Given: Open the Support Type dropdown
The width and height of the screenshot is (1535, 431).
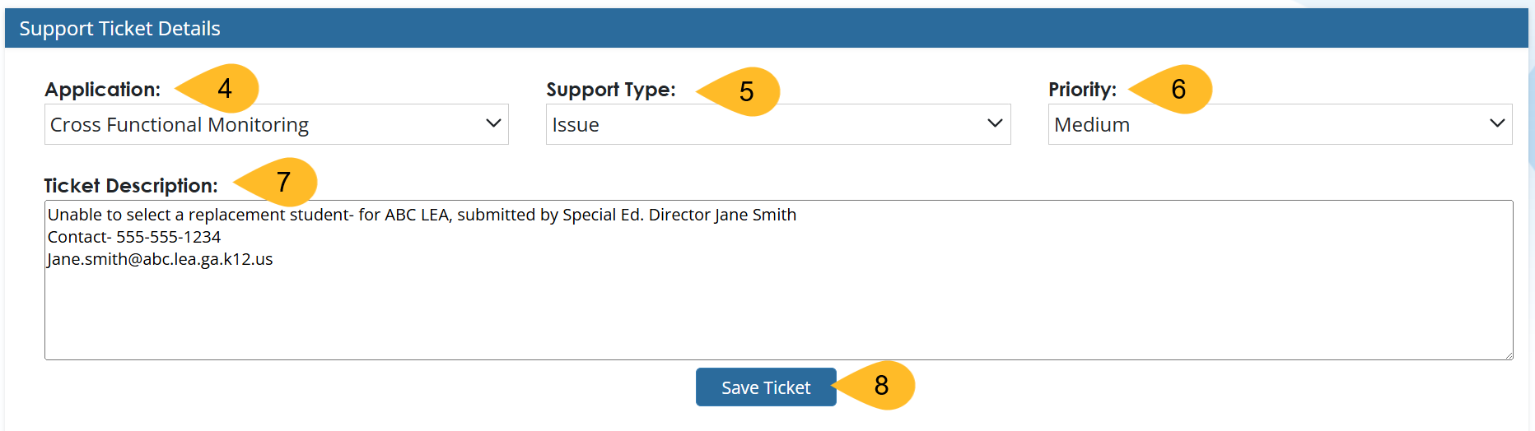Looking at the screenshot, I should [777, 124].
